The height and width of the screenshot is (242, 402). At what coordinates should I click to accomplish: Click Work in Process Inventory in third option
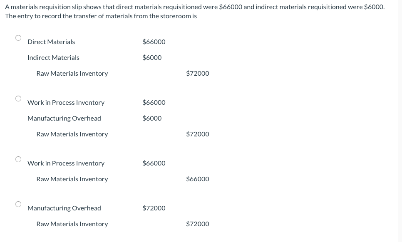tap(66, 163)
